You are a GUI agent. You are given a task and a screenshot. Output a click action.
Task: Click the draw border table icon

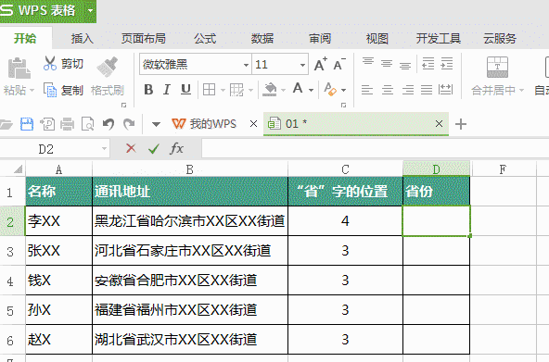point(236,90)
